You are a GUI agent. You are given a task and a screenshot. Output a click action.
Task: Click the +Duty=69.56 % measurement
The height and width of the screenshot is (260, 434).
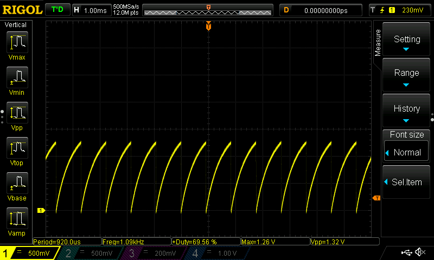click(206, 242)
